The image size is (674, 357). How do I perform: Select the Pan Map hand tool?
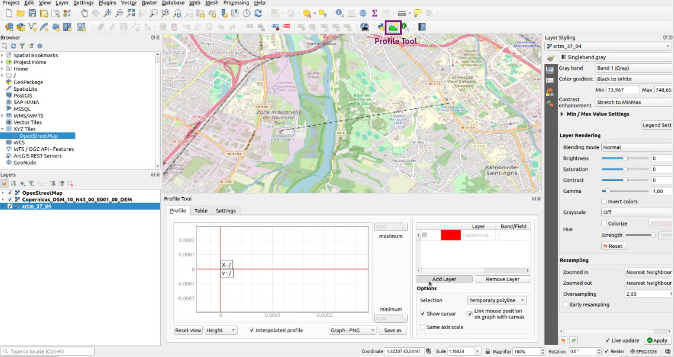(x=85, y=13)
